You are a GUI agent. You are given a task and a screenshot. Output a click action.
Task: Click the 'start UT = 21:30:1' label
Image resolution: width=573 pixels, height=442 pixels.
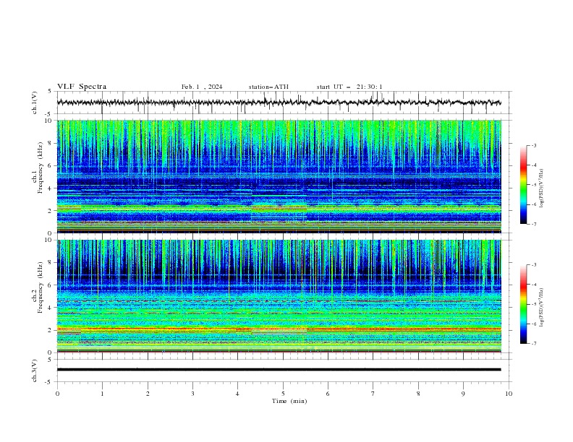click(349, 87)
